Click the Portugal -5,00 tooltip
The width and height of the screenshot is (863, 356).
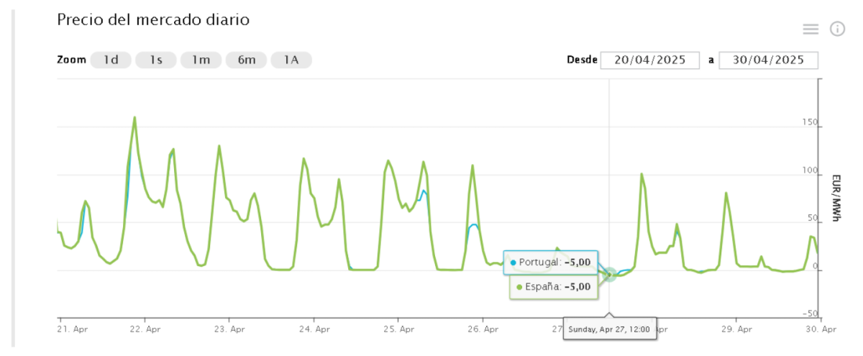pos(550,263)
